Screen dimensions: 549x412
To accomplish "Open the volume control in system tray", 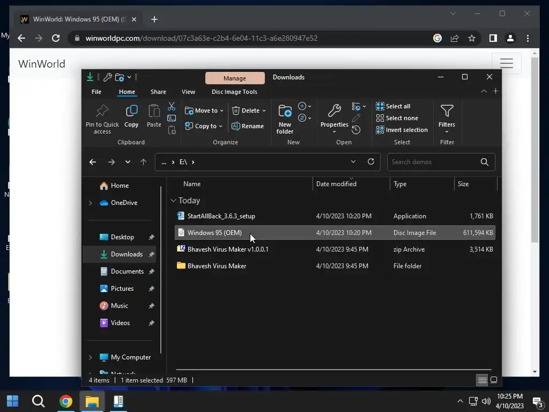I will pos(486,401).
